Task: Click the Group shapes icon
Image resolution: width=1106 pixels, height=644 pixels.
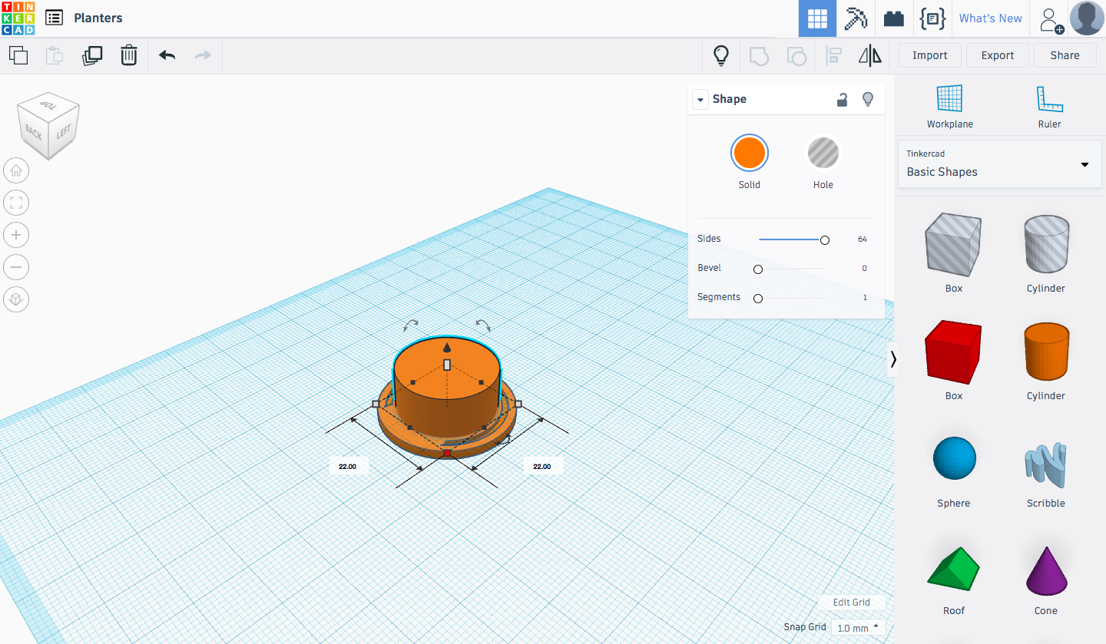Action: [x=759, y=55]
